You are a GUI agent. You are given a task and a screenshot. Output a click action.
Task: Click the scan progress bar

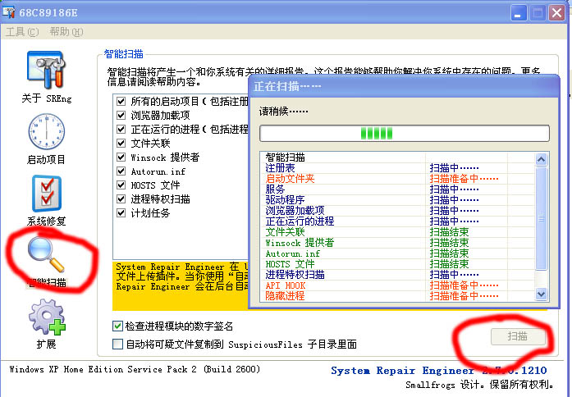tap(405, 134)
